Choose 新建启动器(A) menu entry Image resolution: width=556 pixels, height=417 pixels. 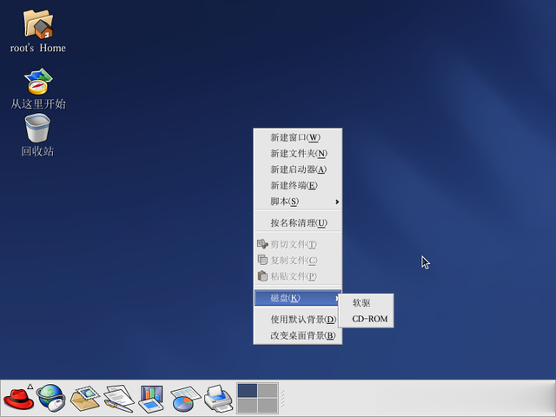[x=298, y=169]
